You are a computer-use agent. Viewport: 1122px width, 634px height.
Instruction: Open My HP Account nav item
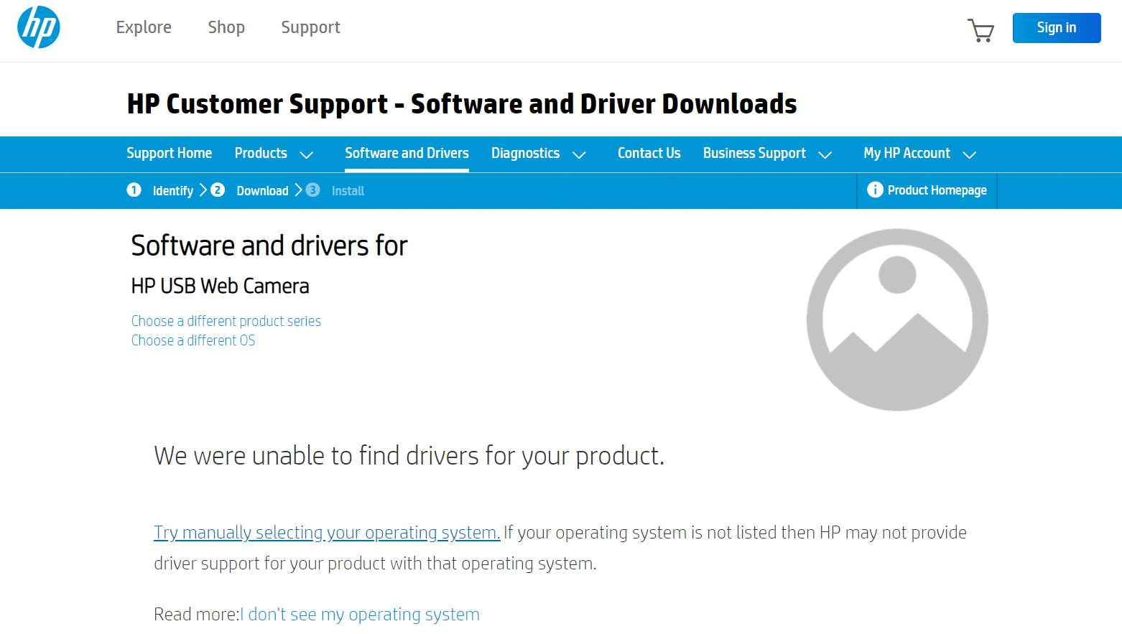[x=907, y=153]
